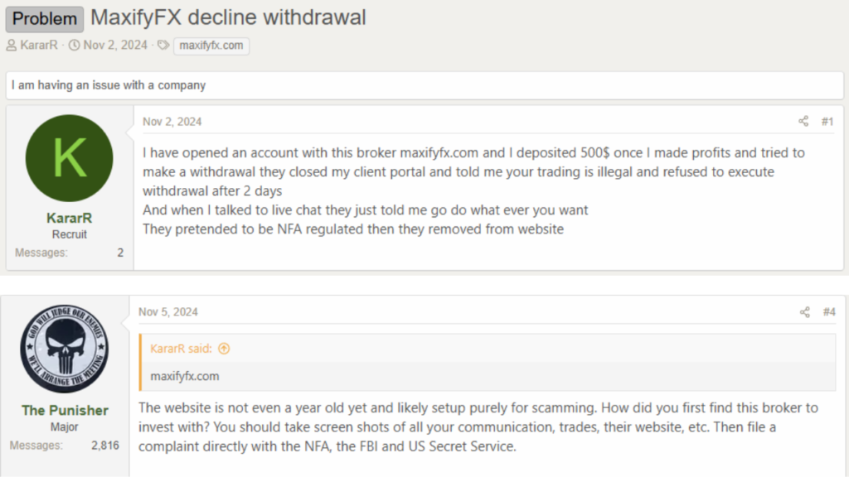Click The Punisher's '2,816' message count
849x477 pixels.
pos(104,446)
